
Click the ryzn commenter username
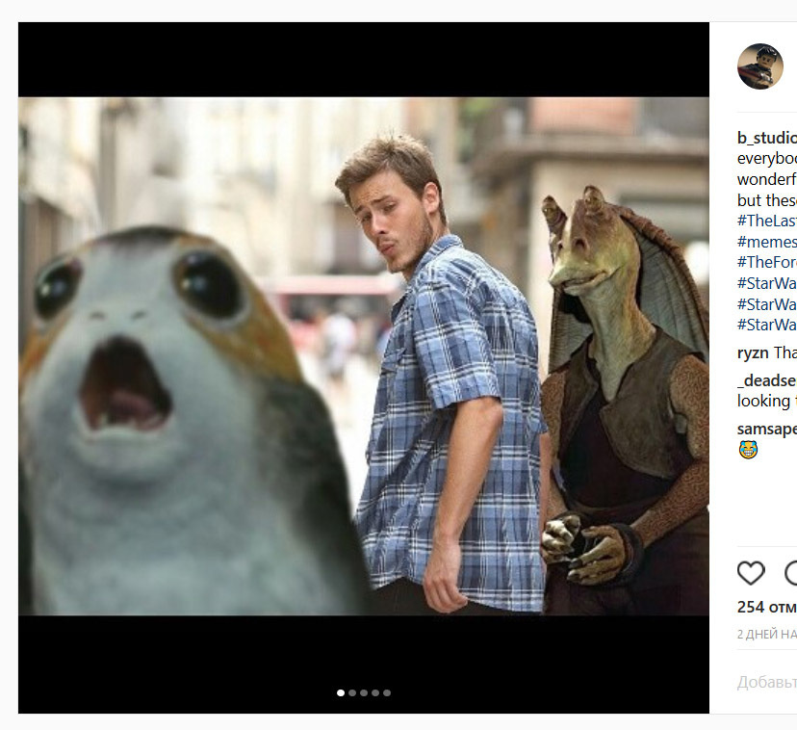point(753,352)
